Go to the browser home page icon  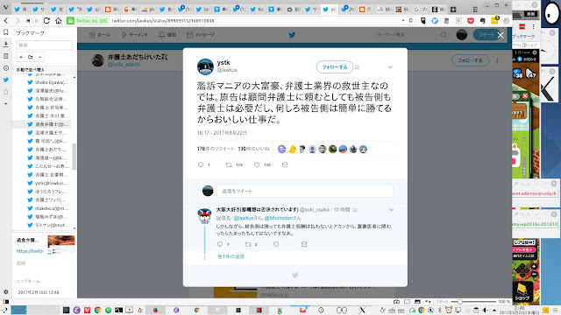(x=59, y=21)
